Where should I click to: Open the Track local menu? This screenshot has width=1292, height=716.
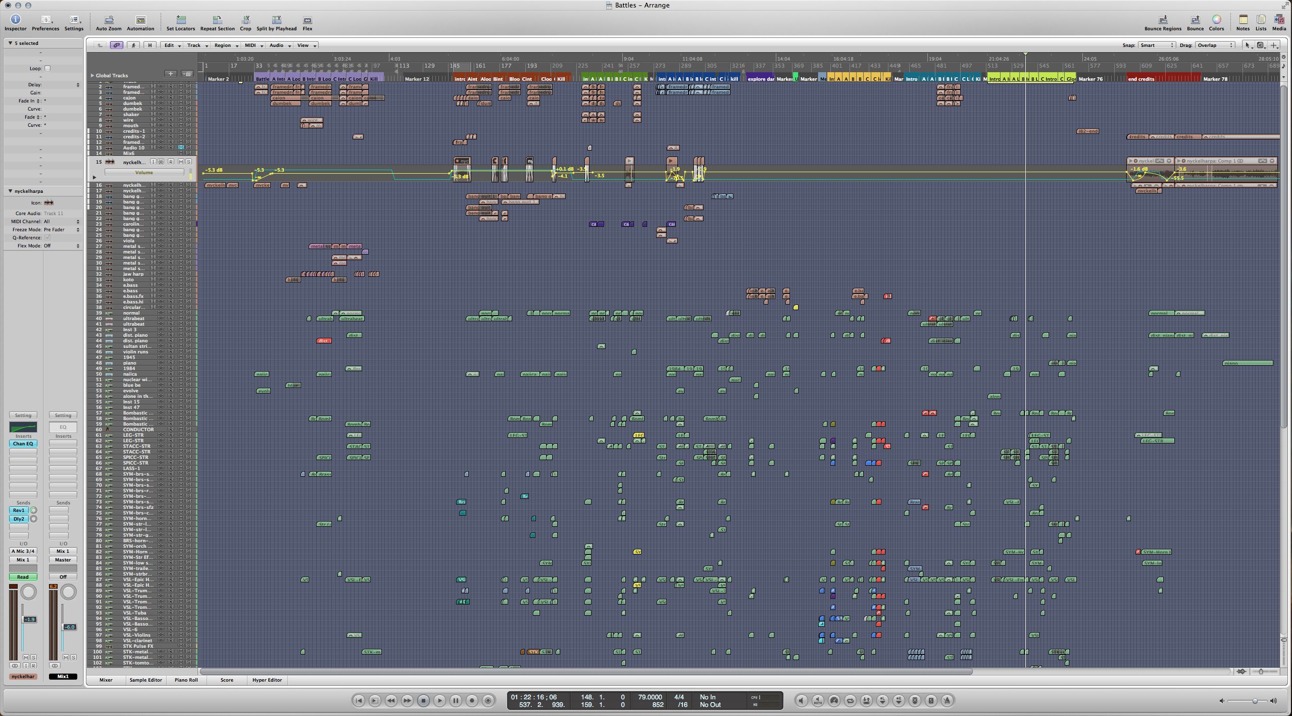[x=197, y=45]
